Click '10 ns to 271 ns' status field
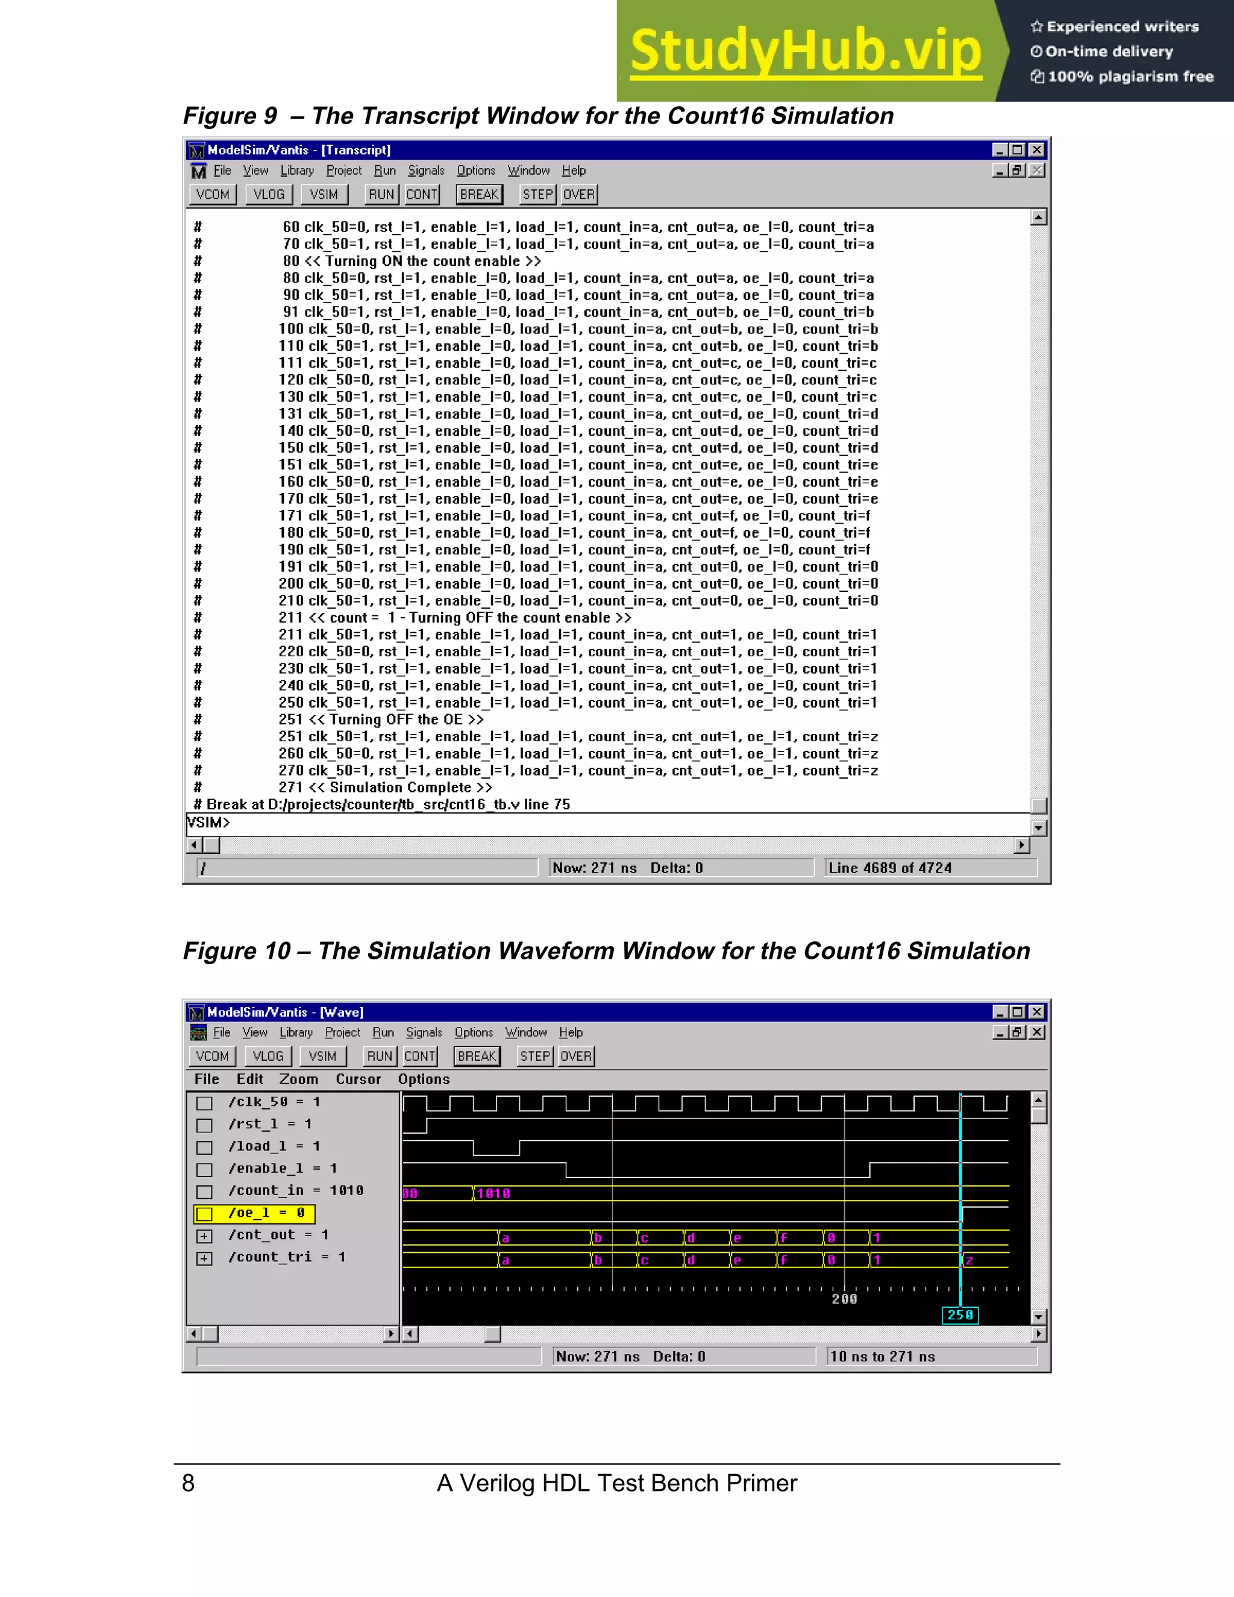 [932, 1357]
